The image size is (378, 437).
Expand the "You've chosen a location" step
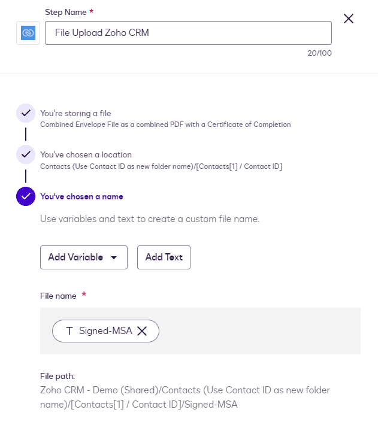[86, 154]
